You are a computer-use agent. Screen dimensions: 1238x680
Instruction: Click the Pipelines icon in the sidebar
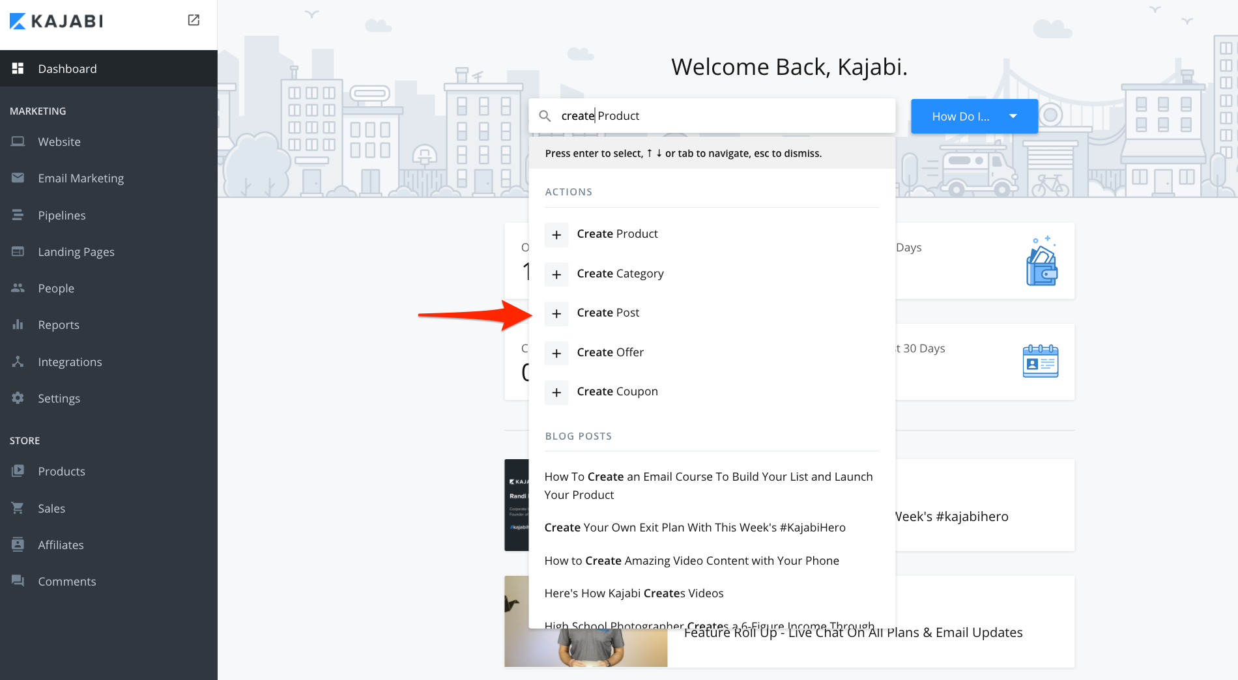pos(18,215)
